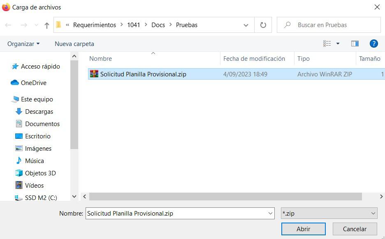Open the *.zip file type dropdown
Screen dimensions: 385x239
click(329, 213)
